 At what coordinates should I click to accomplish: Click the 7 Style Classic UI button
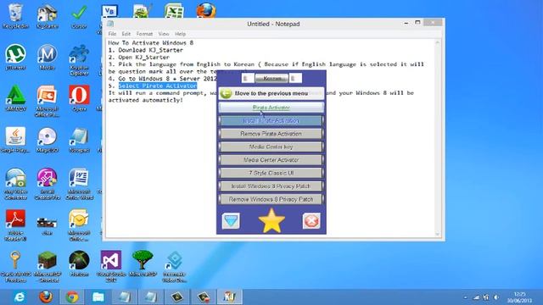(x=271, y=173)
